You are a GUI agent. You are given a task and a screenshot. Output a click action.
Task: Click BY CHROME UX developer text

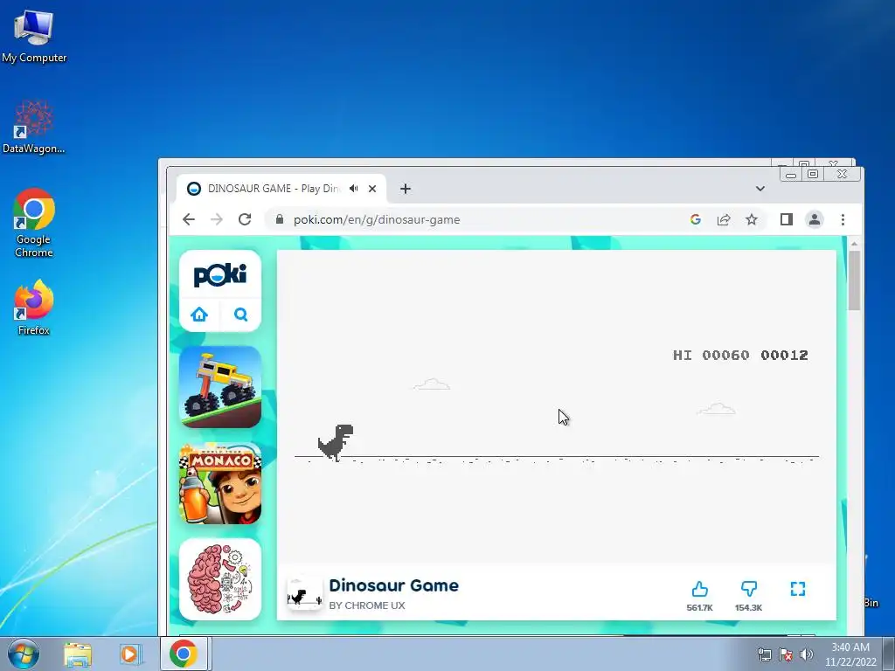click(x=367, y=605)
